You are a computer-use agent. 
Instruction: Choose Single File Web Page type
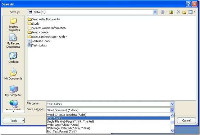pyautogui.click(x=108, y=121)
